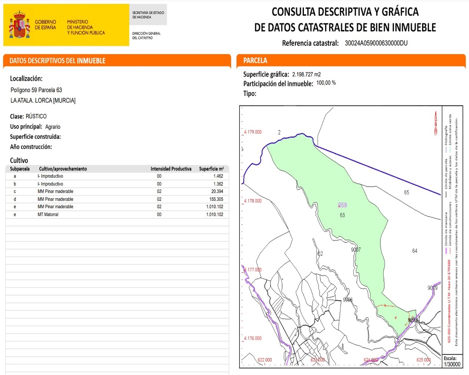The image size is (469, 375).
Task: Click the 'Intensidad Productiva' column header
Action: point(171,169)
